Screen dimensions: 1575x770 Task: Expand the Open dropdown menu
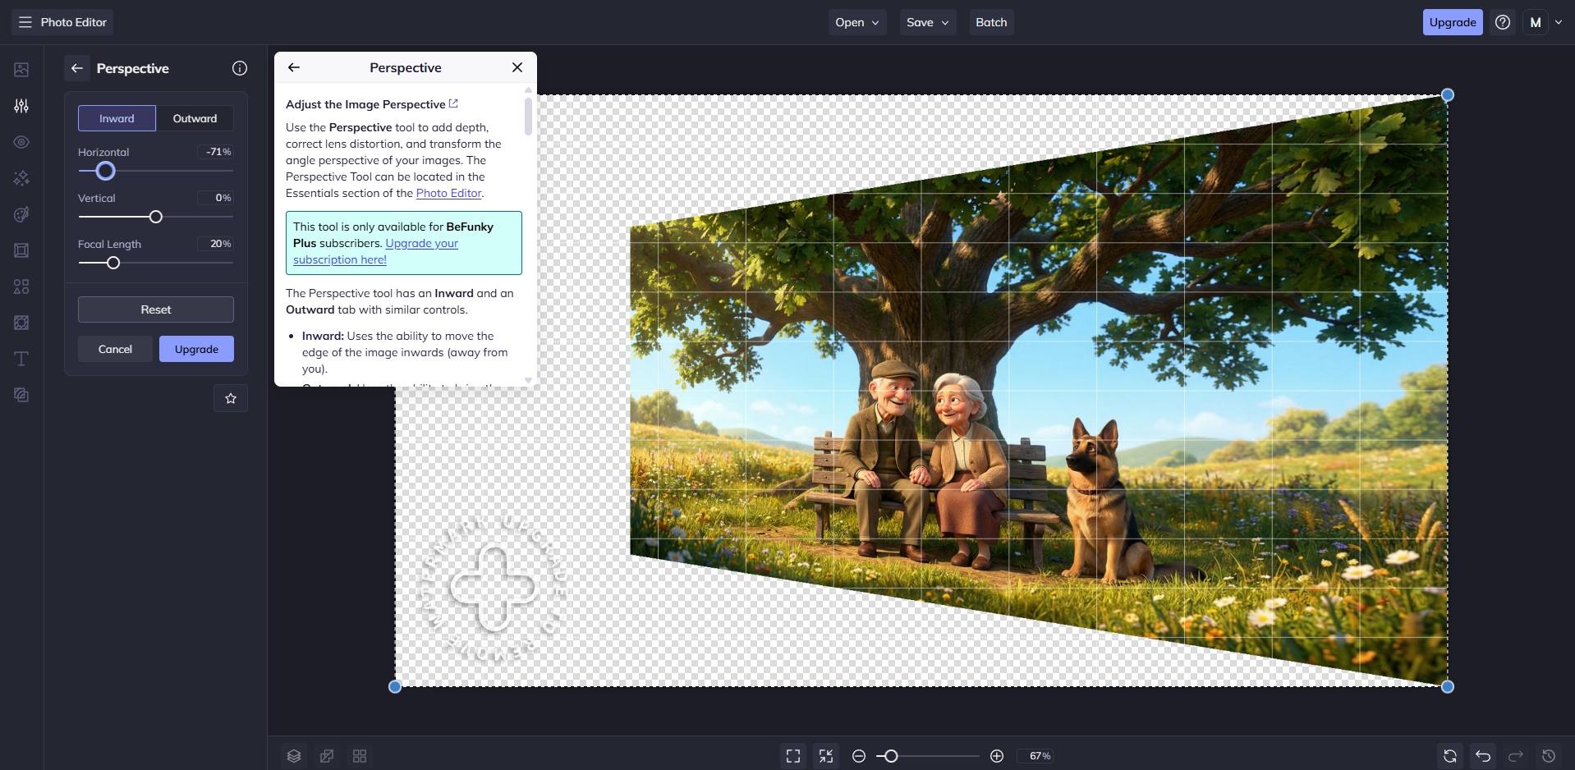(x=856, y=22)
